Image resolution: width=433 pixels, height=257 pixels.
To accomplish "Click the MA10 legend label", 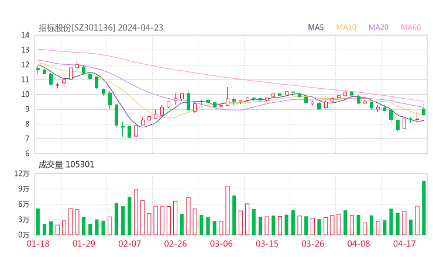I will point(346,27).
